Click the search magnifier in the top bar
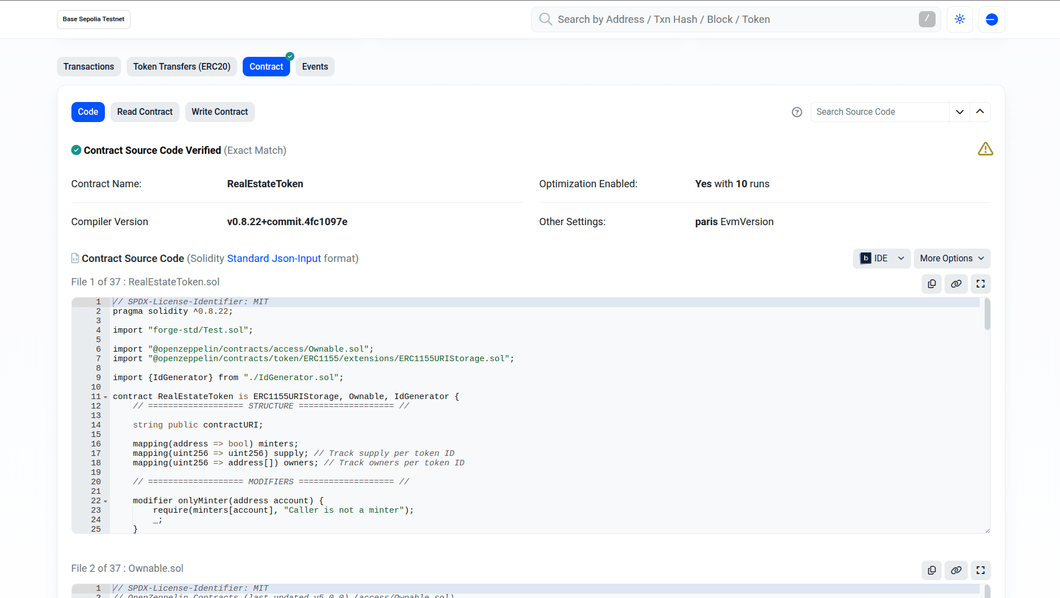The width and height of the screenshot is (1060, 598). (x=545, y=19)
